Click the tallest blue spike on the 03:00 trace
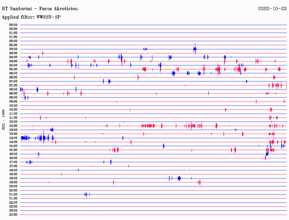This screenshot has height=220, width=289. coord(195,49)
